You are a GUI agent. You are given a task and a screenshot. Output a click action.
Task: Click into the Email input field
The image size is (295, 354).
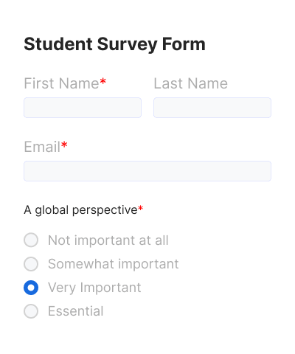147,171
